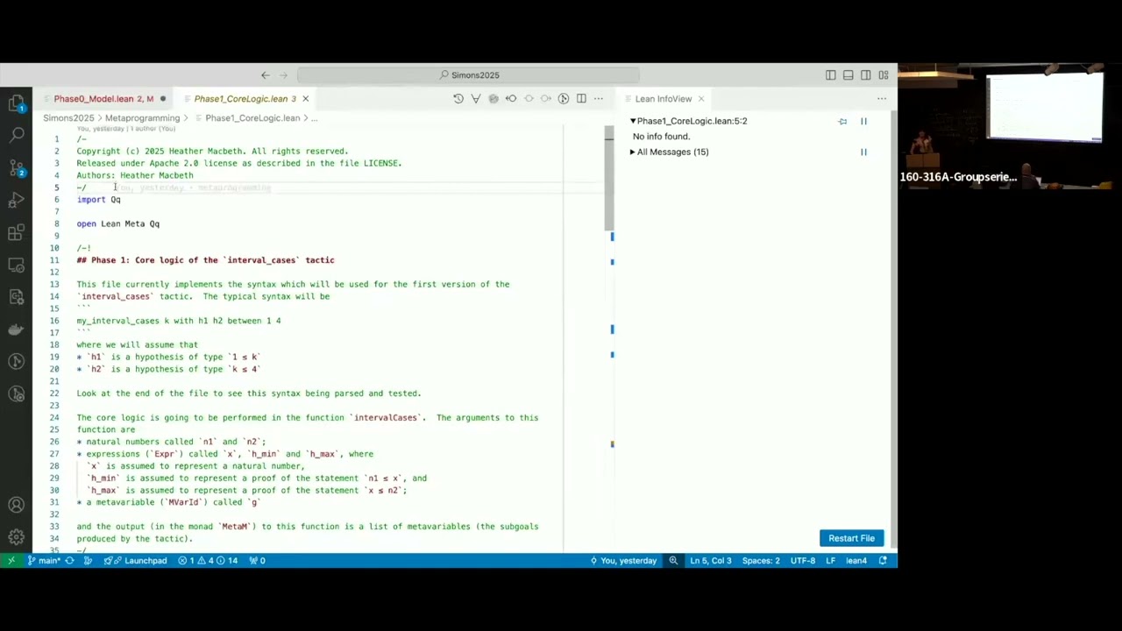The image size is (1122, 631).
Task: Open the Extensions view
Action: coord(16,232)
